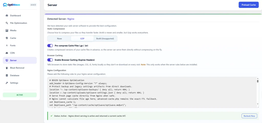Click the Dashboard gauge icon

7,16
